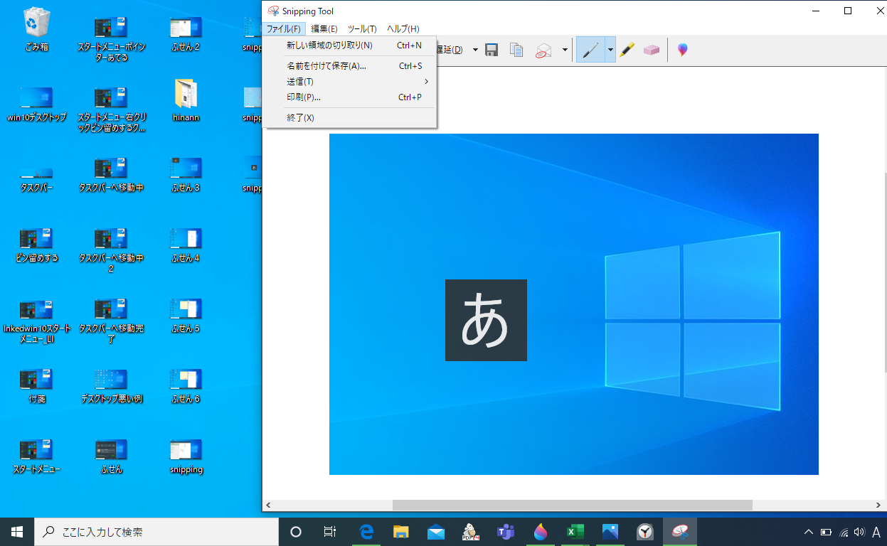Image resolution: width=887 pixels, height=546 pixels.
Task: Select the hinann folder on desktop
Action: pyautogui.click(x=186, y=100)
